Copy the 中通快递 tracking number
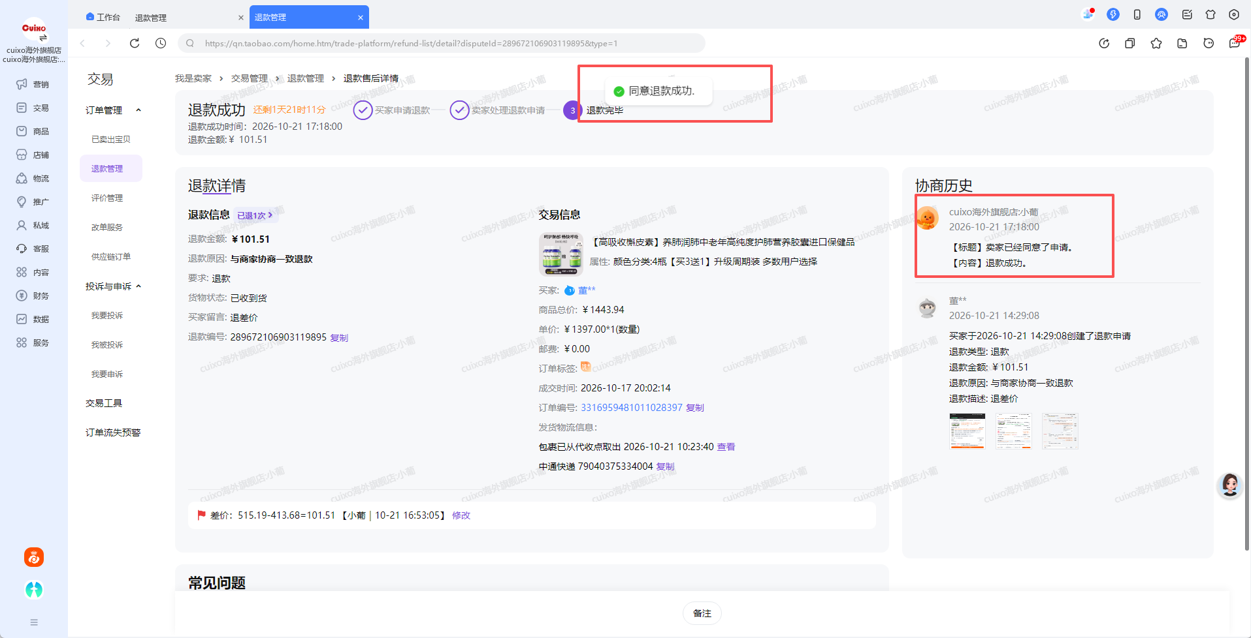The height and width of the screenshot is (638, 1251). 665,466
